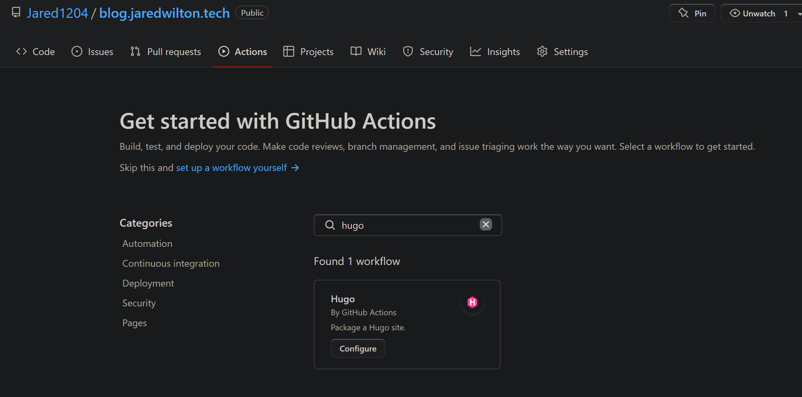Open Settings via the gear icon
This screenshot has width=802, height=397.
tap(542, 51)
